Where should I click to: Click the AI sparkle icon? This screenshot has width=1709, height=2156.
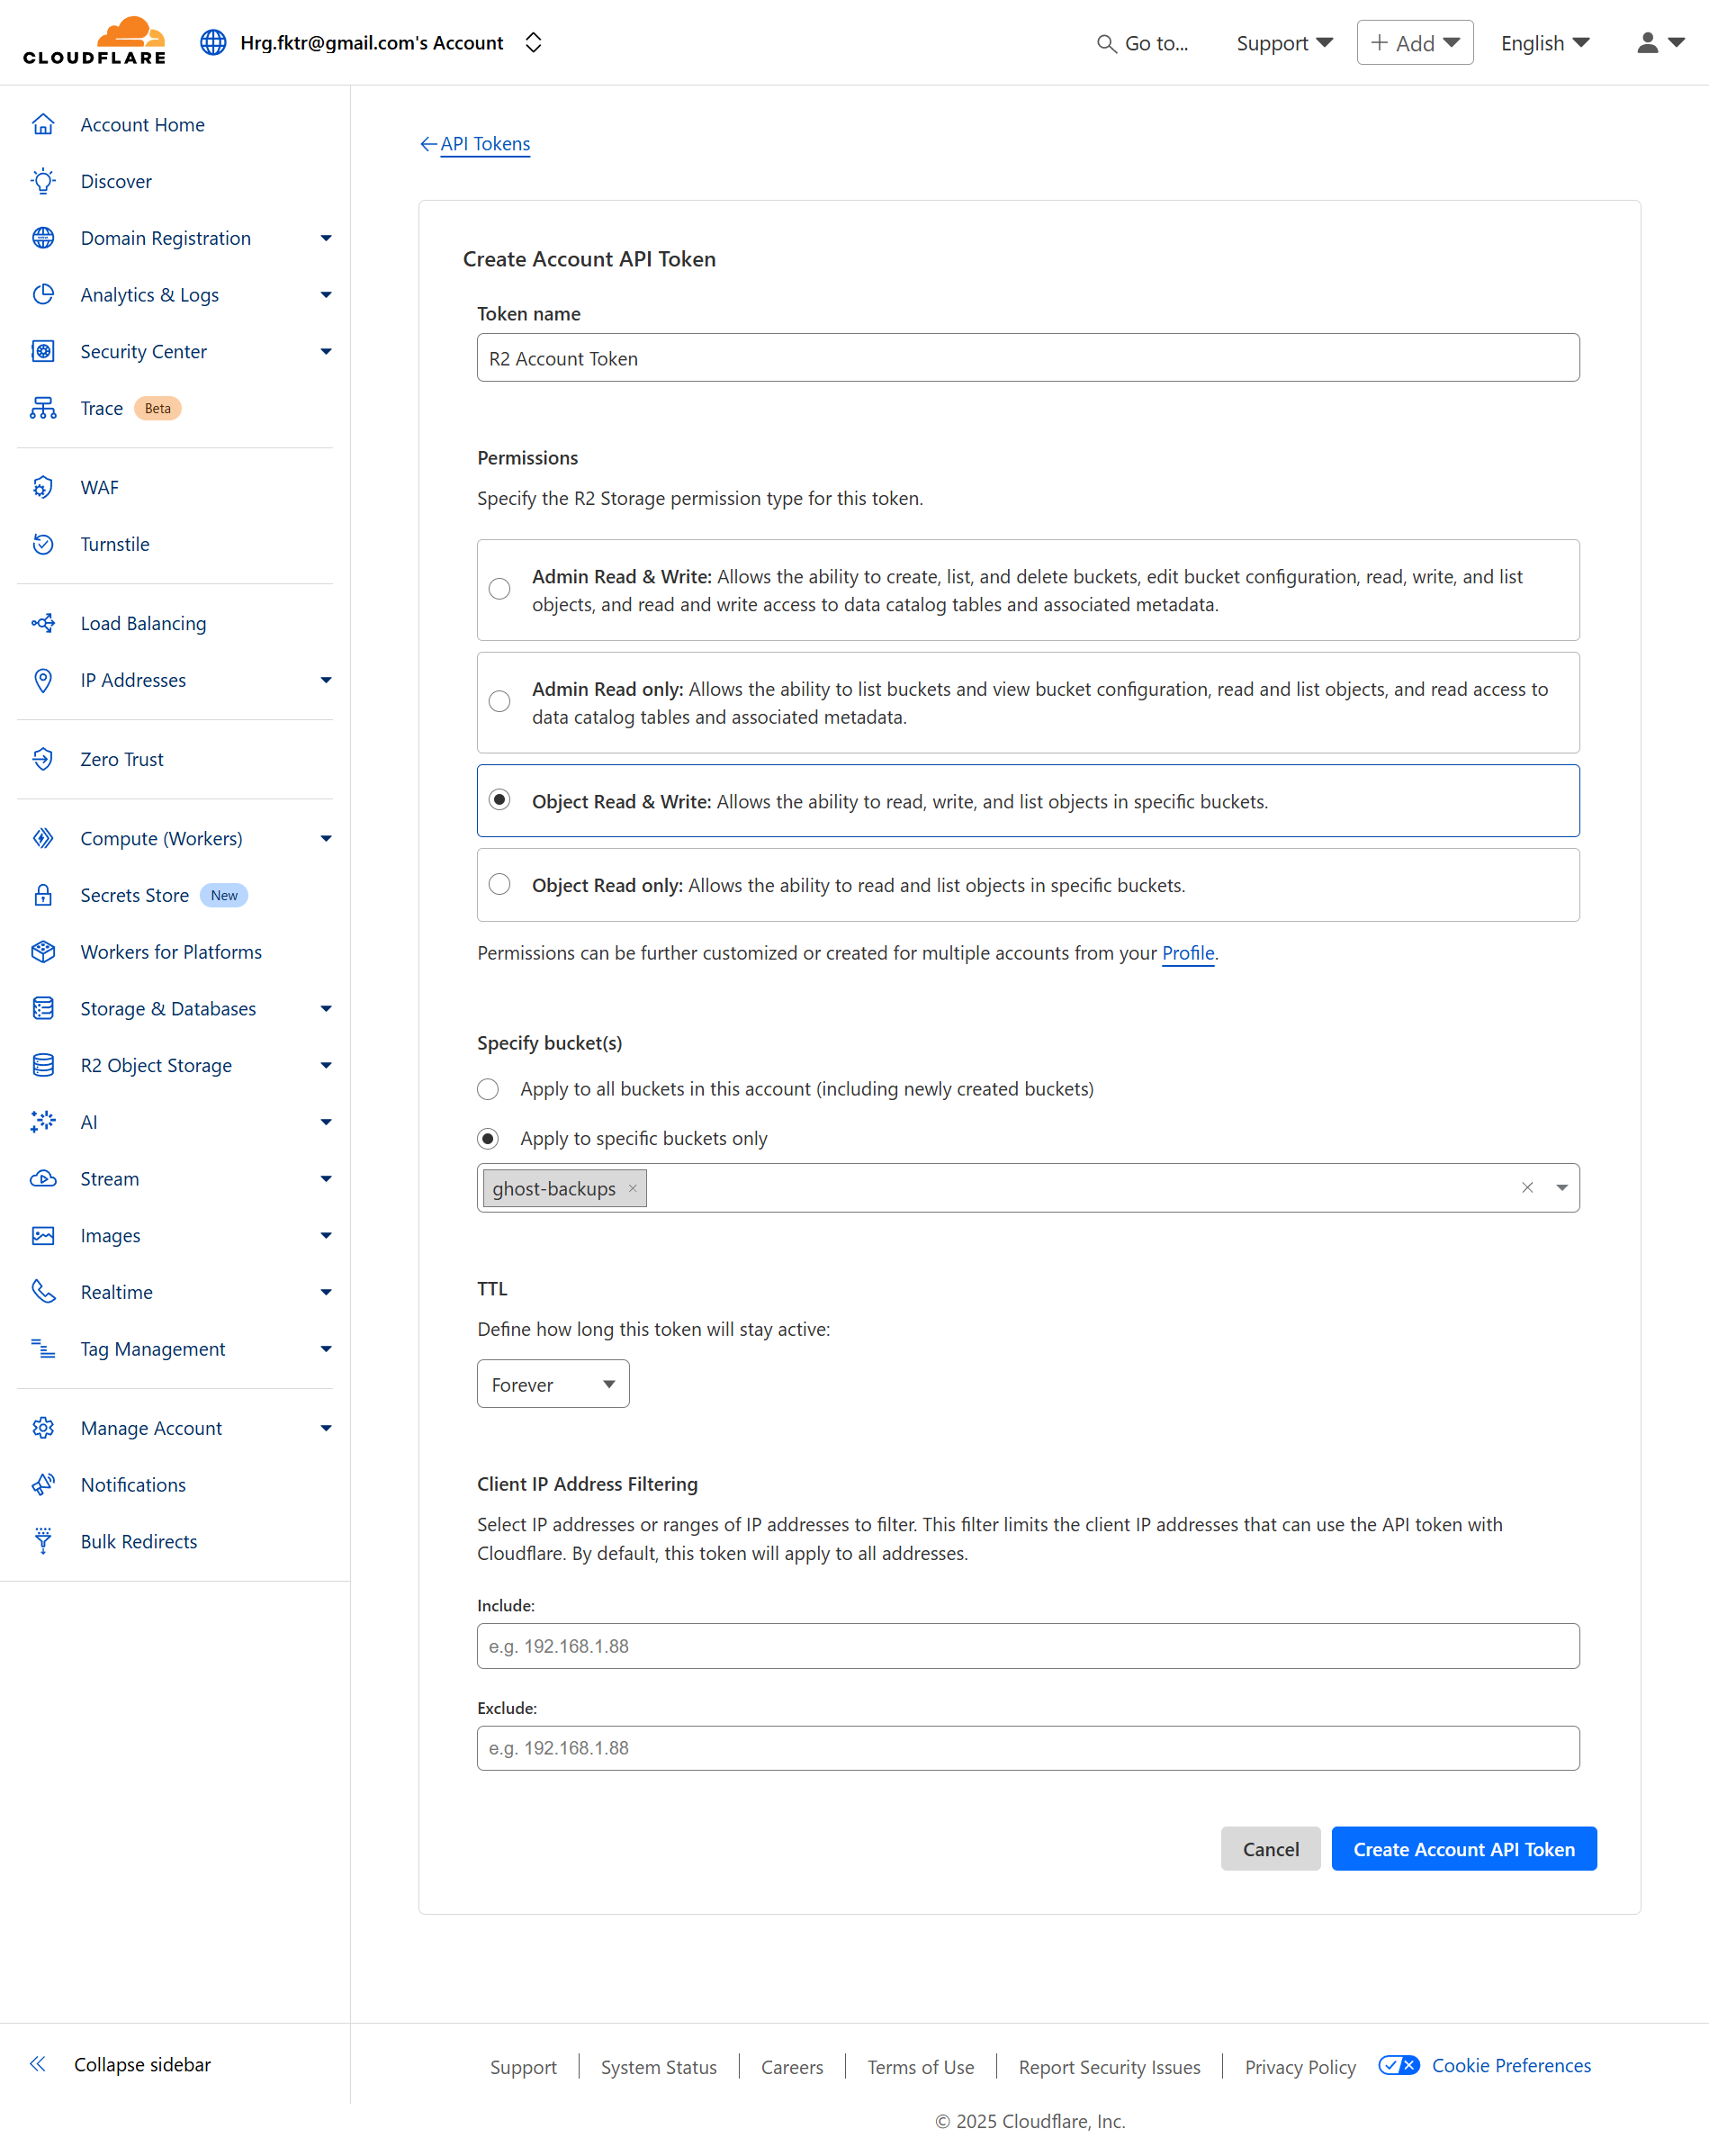click(43, 1122)
